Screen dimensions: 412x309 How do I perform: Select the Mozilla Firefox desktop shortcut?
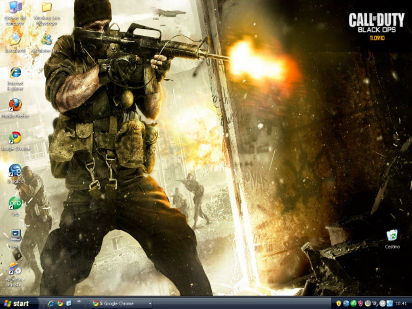pyautogui.click(x=15, y=105)
